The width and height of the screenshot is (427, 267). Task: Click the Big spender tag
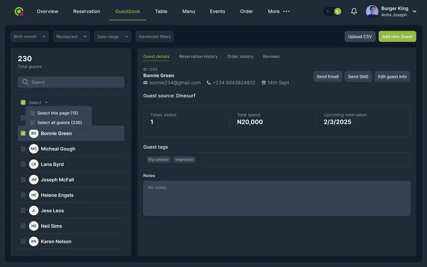(159, 159)
